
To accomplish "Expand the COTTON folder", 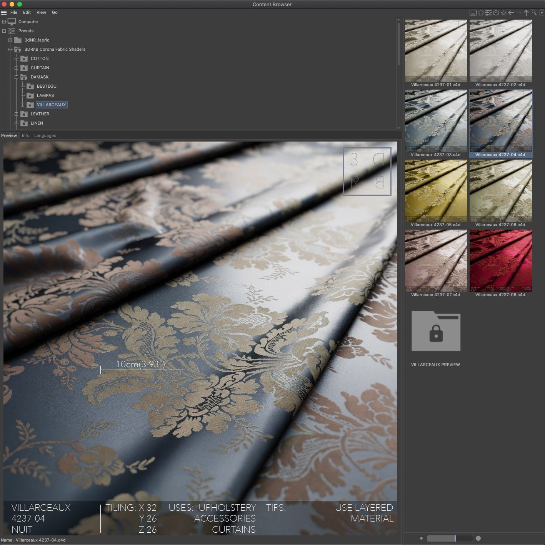I will (x=17, y=58).
